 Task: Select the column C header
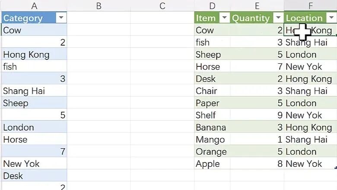pyautogui.click(x=162, y=6)
